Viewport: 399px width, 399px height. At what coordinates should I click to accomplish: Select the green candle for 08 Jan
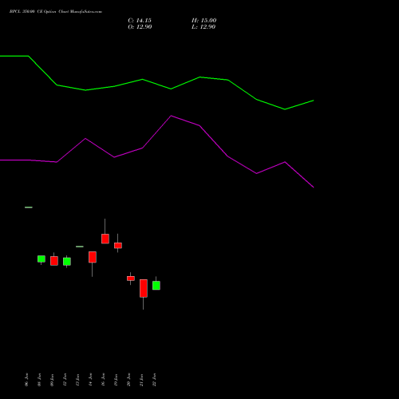(41, 259)
